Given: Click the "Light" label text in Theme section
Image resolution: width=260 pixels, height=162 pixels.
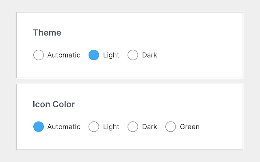Looking at the screenshot, I should (x=111, y=55).
